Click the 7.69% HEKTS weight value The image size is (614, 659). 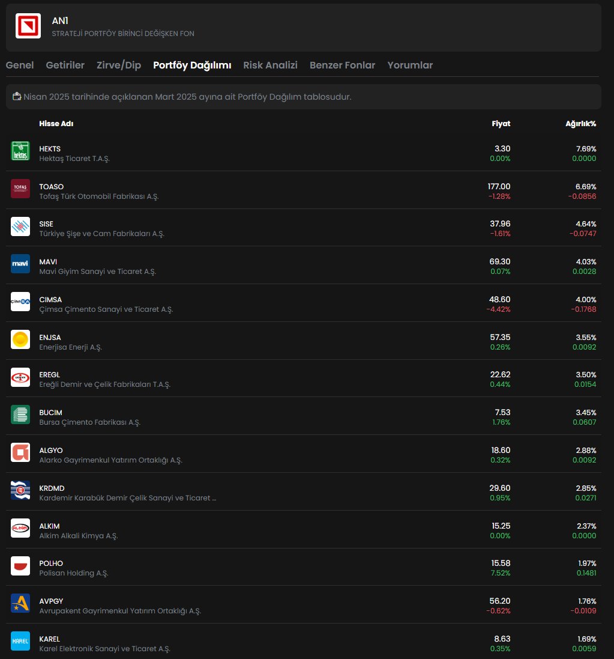pos(586,149)
